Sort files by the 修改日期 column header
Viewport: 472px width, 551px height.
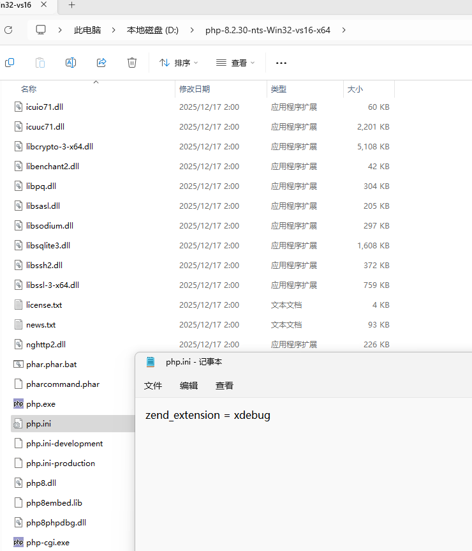coord(195,89)
